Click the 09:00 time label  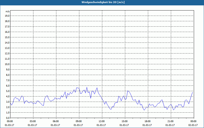point(79,121)
